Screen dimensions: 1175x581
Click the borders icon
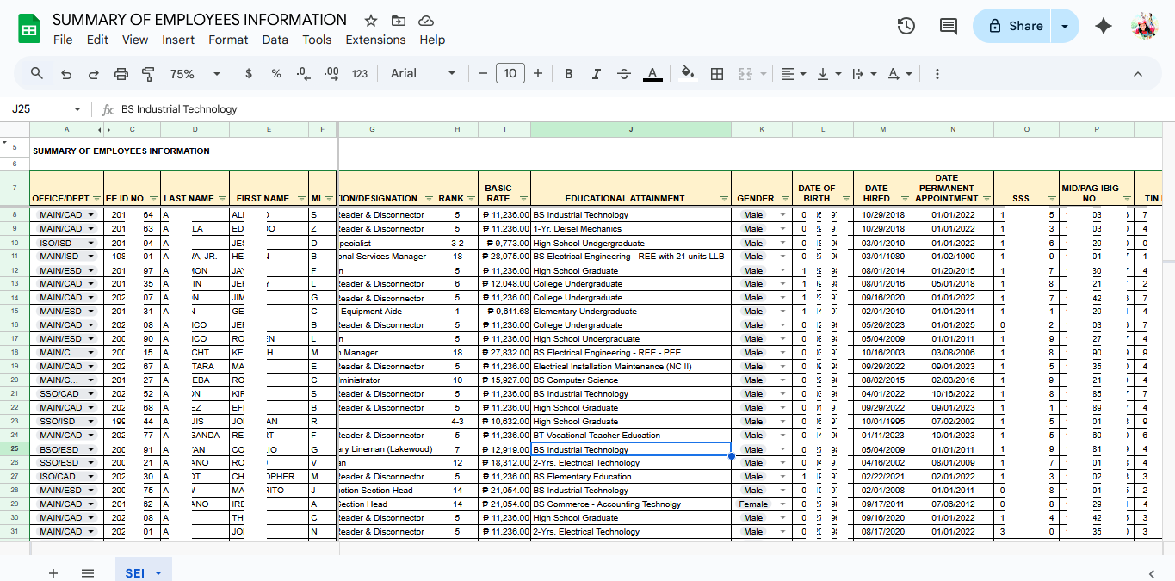(x=716, y=74)
